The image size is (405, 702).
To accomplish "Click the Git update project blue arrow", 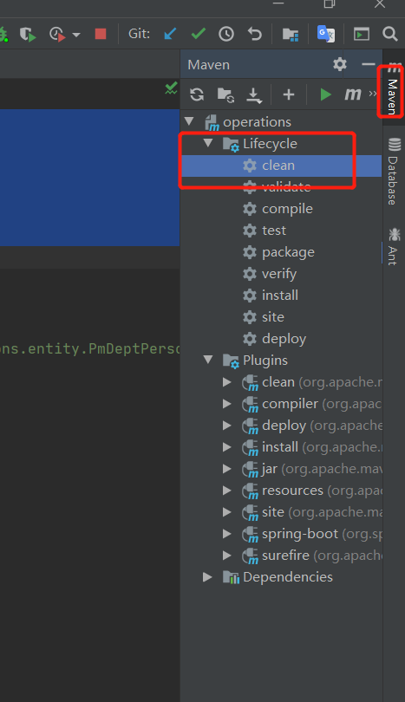I will point(170,34).
